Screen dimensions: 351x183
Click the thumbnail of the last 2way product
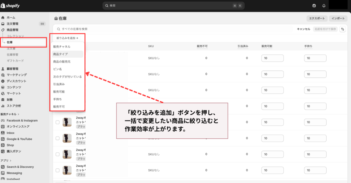pos(67,170)
